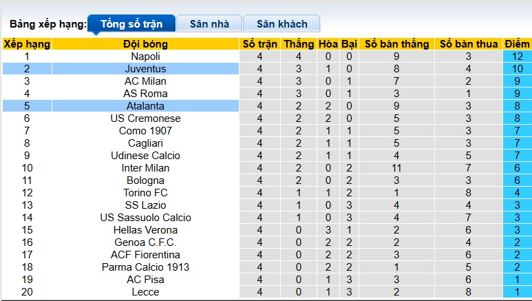Click the SS Lazio row name

[145, 205]
